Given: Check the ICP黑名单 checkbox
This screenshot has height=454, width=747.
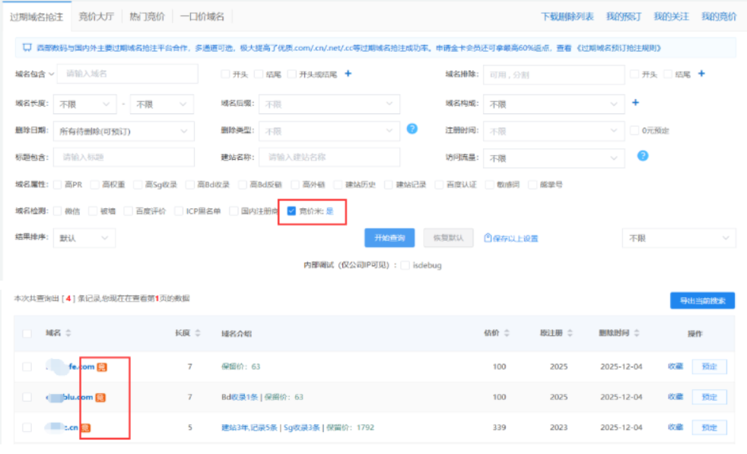Looking at the screenshot, I should pyautogui.click(x=179, y=211).
